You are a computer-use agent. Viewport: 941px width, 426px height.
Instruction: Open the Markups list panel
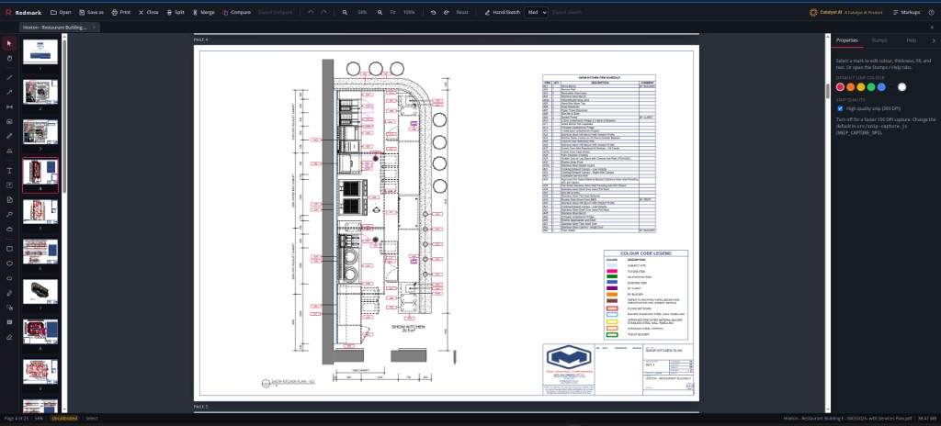pos(906,12)
